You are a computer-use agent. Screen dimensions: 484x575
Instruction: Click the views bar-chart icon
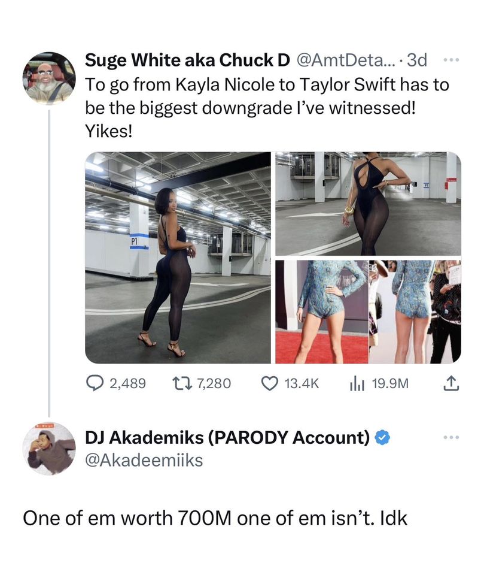[x=357, y=383]
